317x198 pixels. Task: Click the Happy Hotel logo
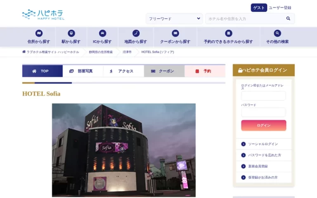pyautogui.click(x=43, y=14)
